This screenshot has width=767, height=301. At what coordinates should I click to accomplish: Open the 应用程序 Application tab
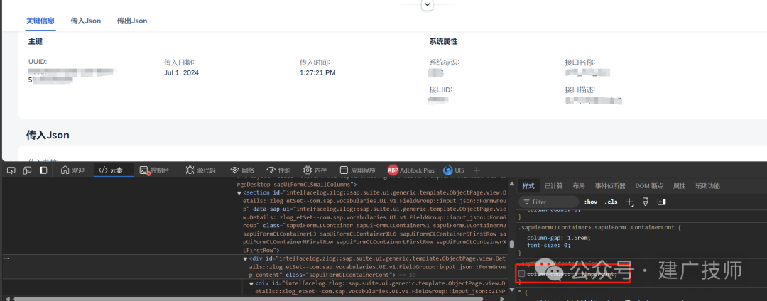pyautogui.click(x=357, y=170)
